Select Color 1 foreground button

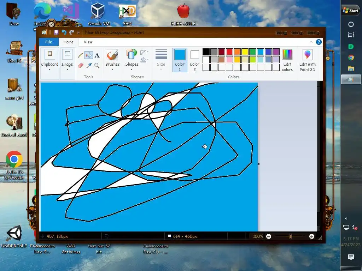click(180, 60)
